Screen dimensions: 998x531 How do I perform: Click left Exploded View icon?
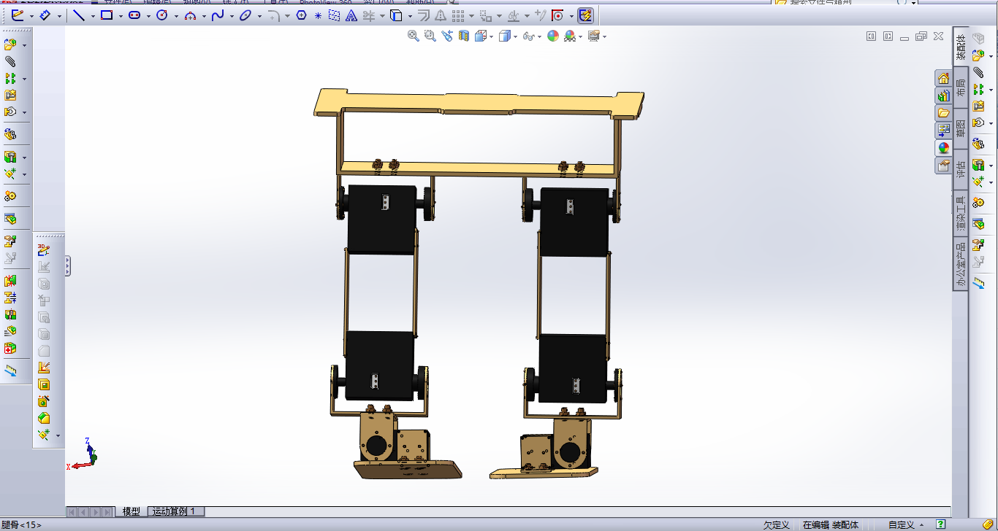click(x=10, y=241)
